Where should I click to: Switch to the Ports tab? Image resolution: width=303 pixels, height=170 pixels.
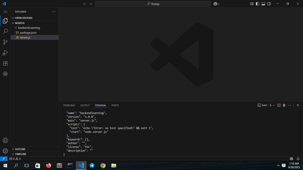coord(115,105)
